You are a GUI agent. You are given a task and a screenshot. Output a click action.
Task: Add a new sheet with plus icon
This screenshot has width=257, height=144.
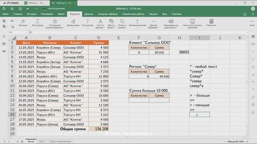pyautogui.click(x=17, y=142)
